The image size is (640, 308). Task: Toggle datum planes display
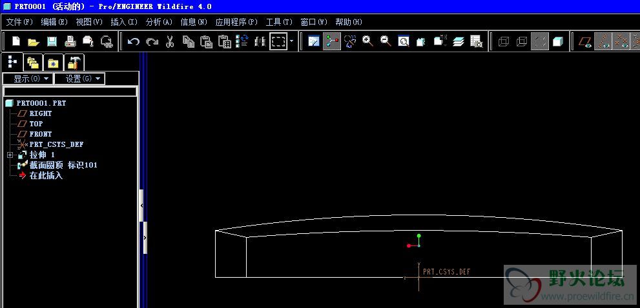click(585, 41)
